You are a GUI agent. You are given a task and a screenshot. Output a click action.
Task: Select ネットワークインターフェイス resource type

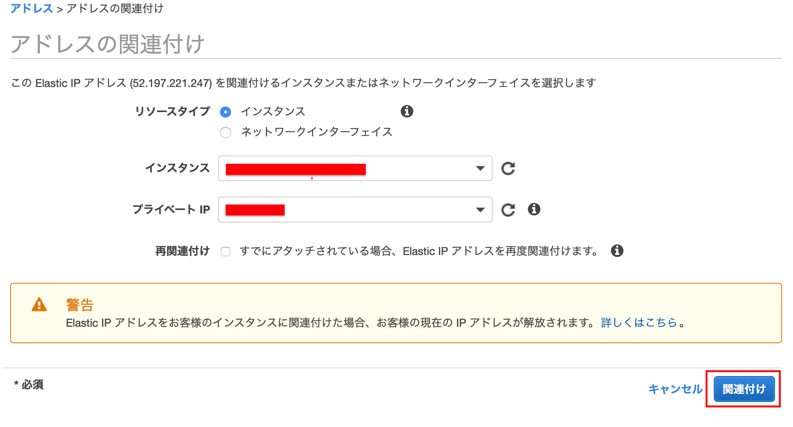coord(226,132)
